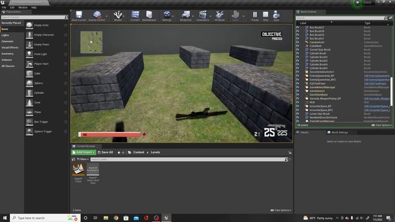Switch to the Geometry category
This screenshot has width=395, height=222.
pyautogui.click(x=7, y=54)
